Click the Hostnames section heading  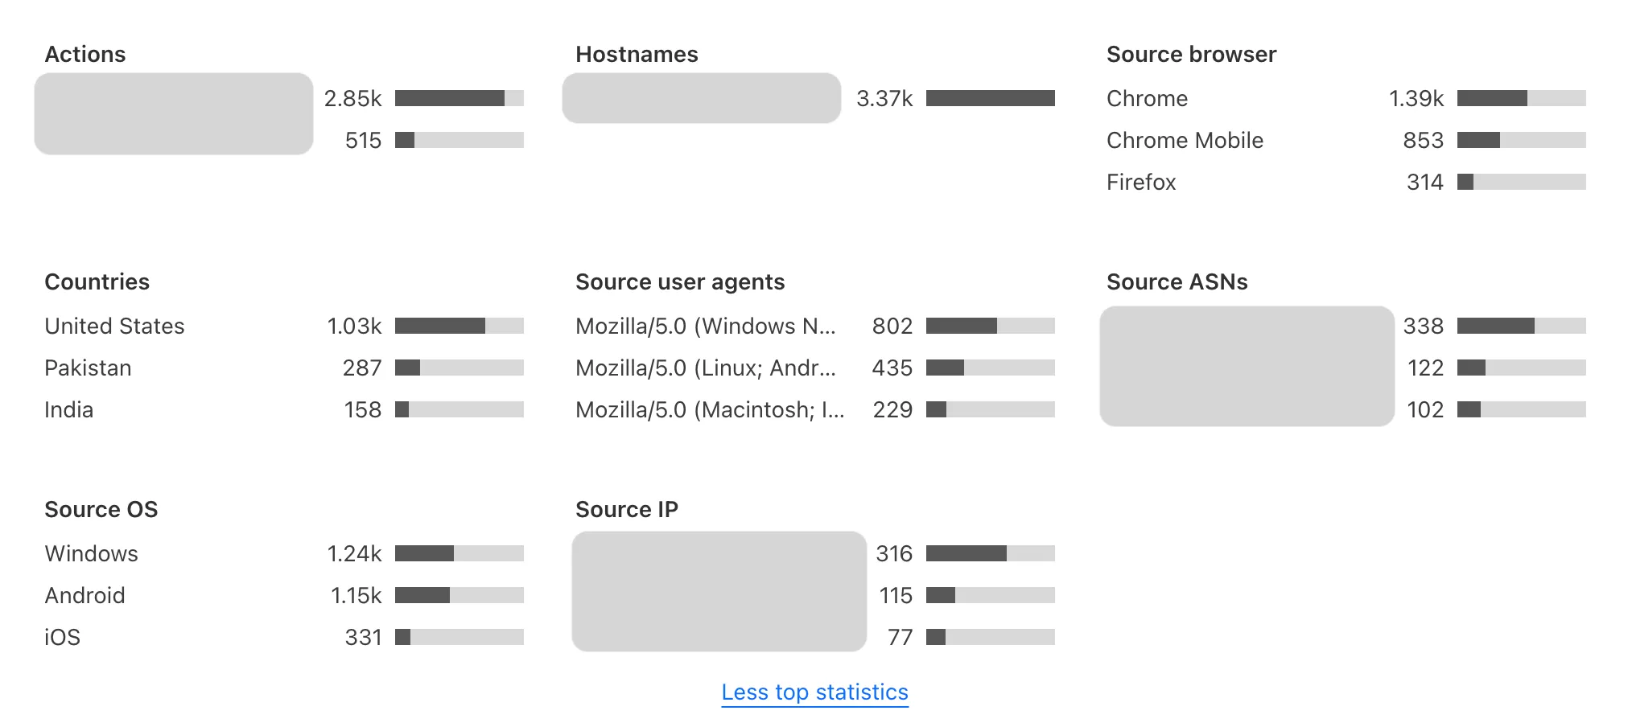click(637, 54)
